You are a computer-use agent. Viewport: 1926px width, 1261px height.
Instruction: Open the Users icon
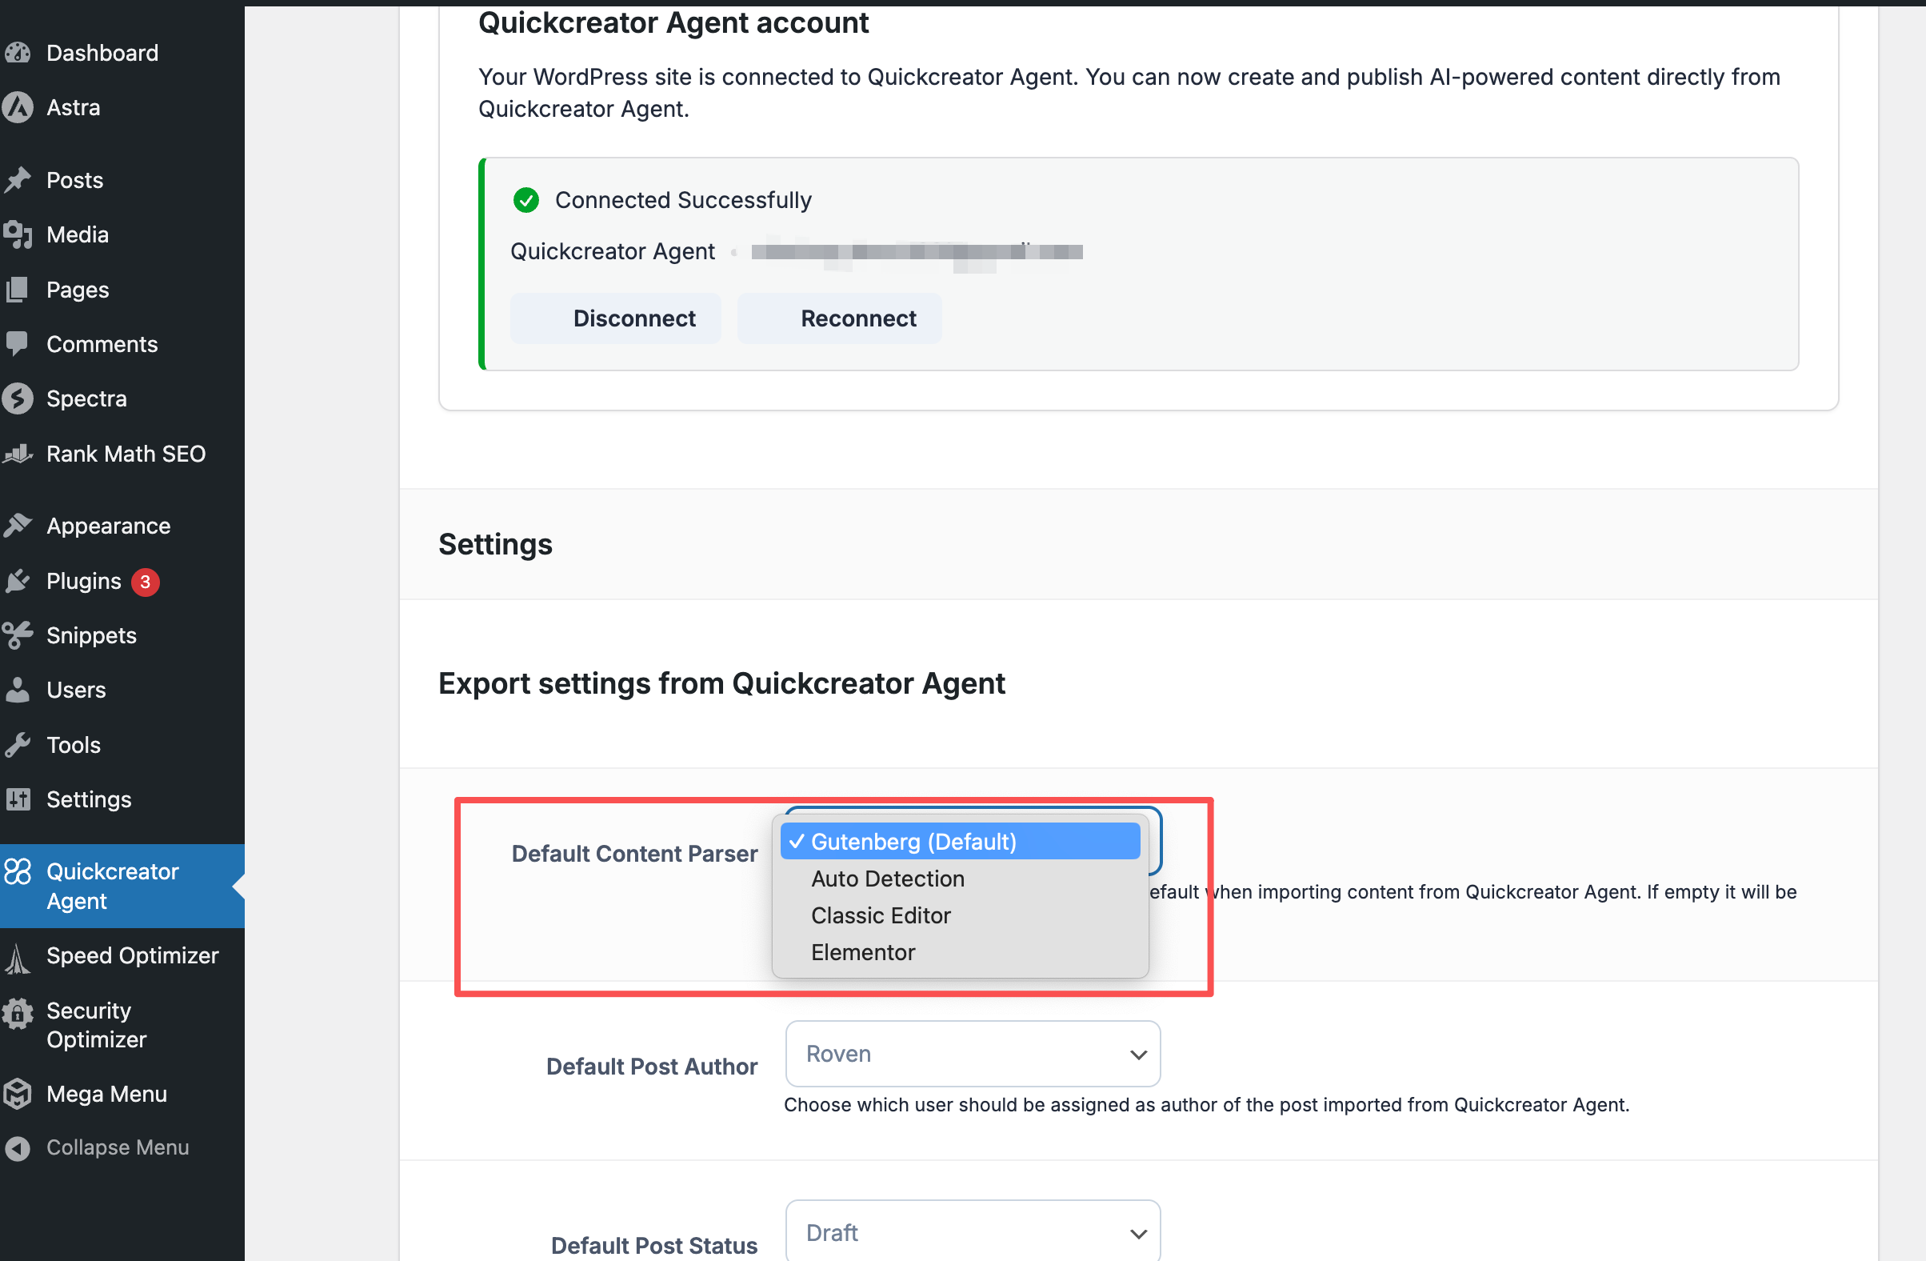(x=19, y=690)
